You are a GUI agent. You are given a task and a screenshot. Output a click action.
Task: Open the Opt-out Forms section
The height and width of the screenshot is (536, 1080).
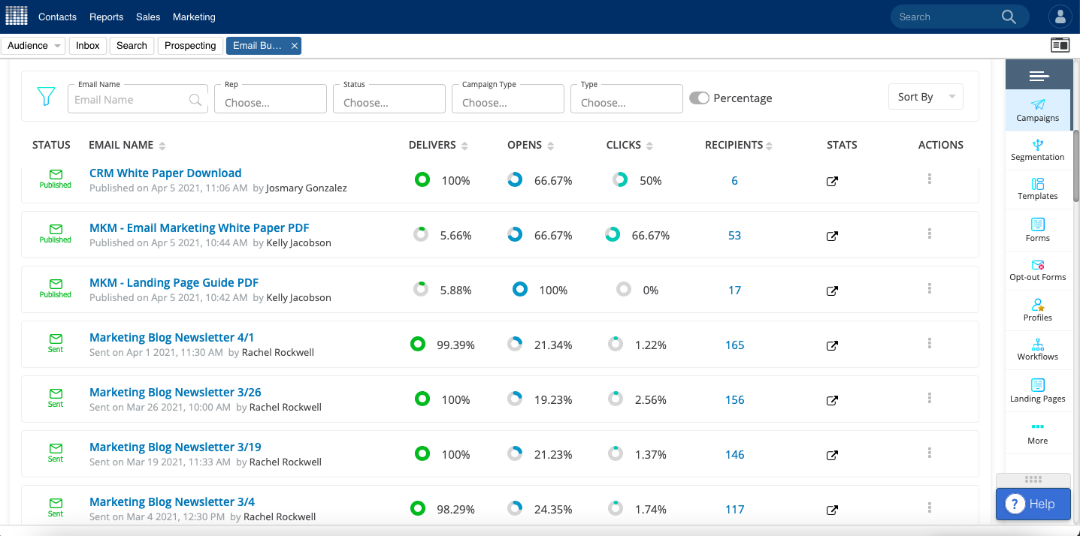(x=1037, y=270)
